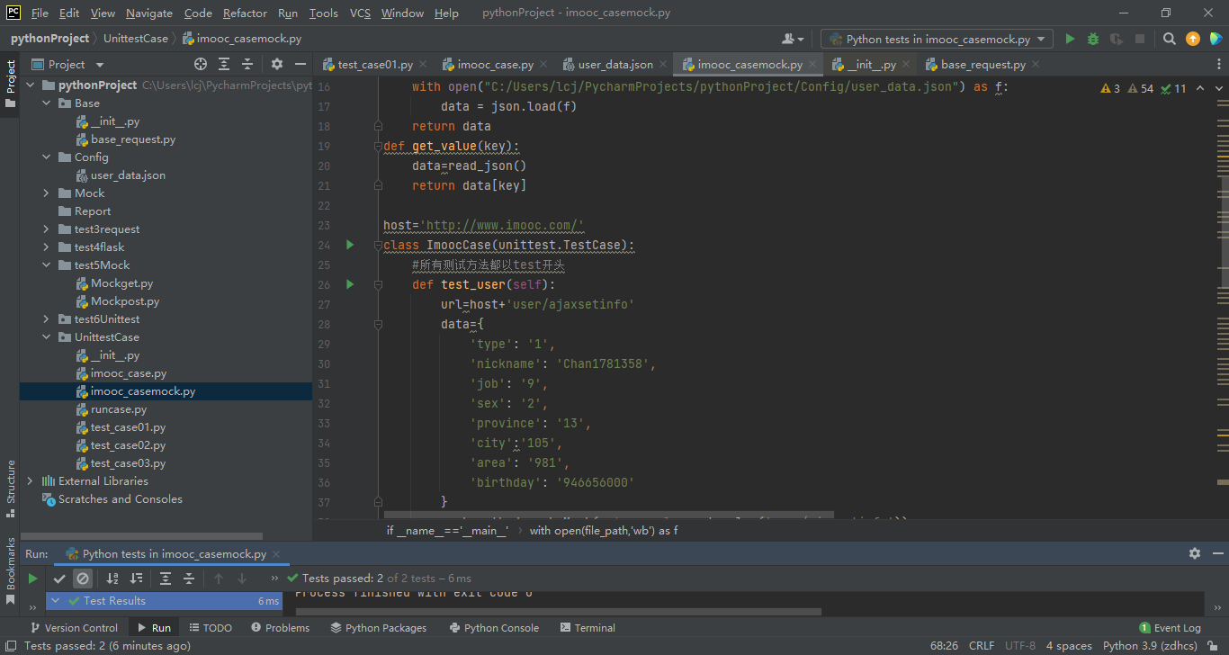
Task: Expand the Mock folder
Action: (47, 193)
